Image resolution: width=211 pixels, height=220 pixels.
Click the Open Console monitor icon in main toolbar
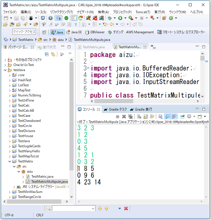point(43,18)
